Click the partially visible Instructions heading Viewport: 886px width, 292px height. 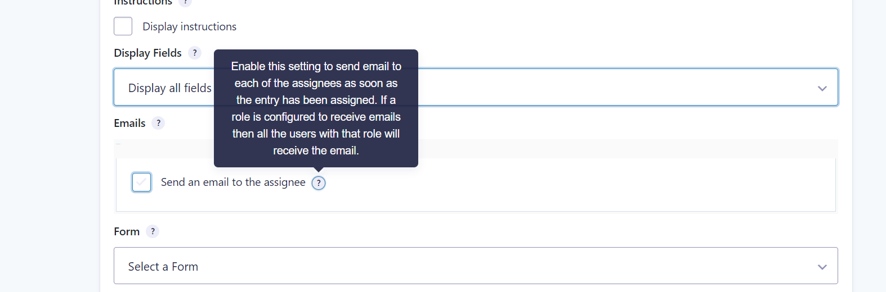(x=143, y=2)
